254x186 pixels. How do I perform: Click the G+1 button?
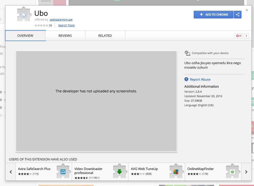239,36
